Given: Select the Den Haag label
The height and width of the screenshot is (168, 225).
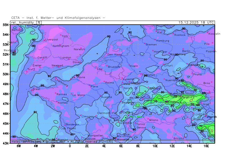Looking at the screenshot, I should point(114,55).
